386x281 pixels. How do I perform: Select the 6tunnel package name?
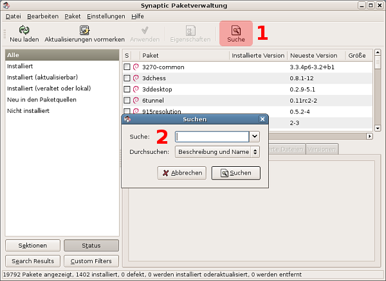(x=153, y=101)
